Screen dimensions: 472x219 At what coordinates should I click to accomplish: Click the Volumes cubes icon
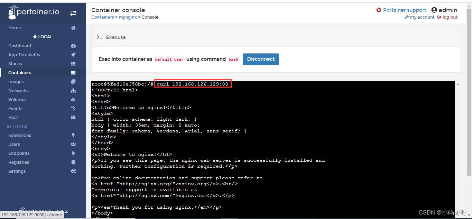(73, 100)
